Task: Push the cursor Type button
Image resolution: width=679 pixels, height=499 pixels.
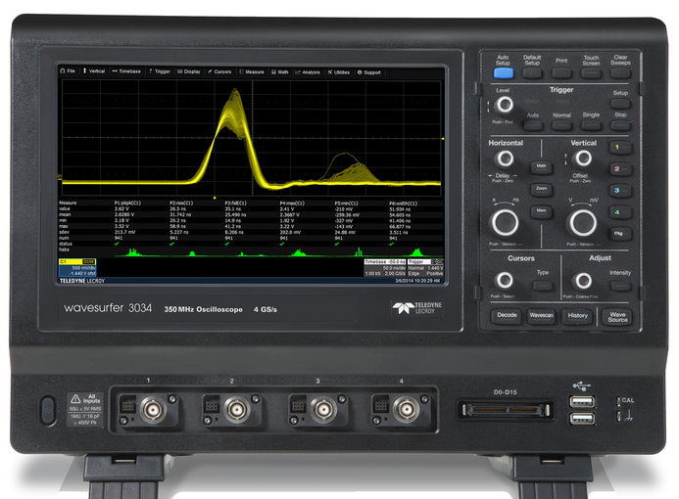Action: coord(543,286)
